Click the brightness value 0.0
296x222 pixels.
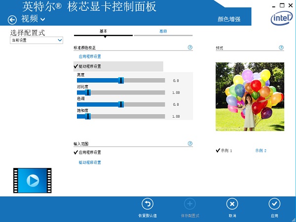pos(176,81)
